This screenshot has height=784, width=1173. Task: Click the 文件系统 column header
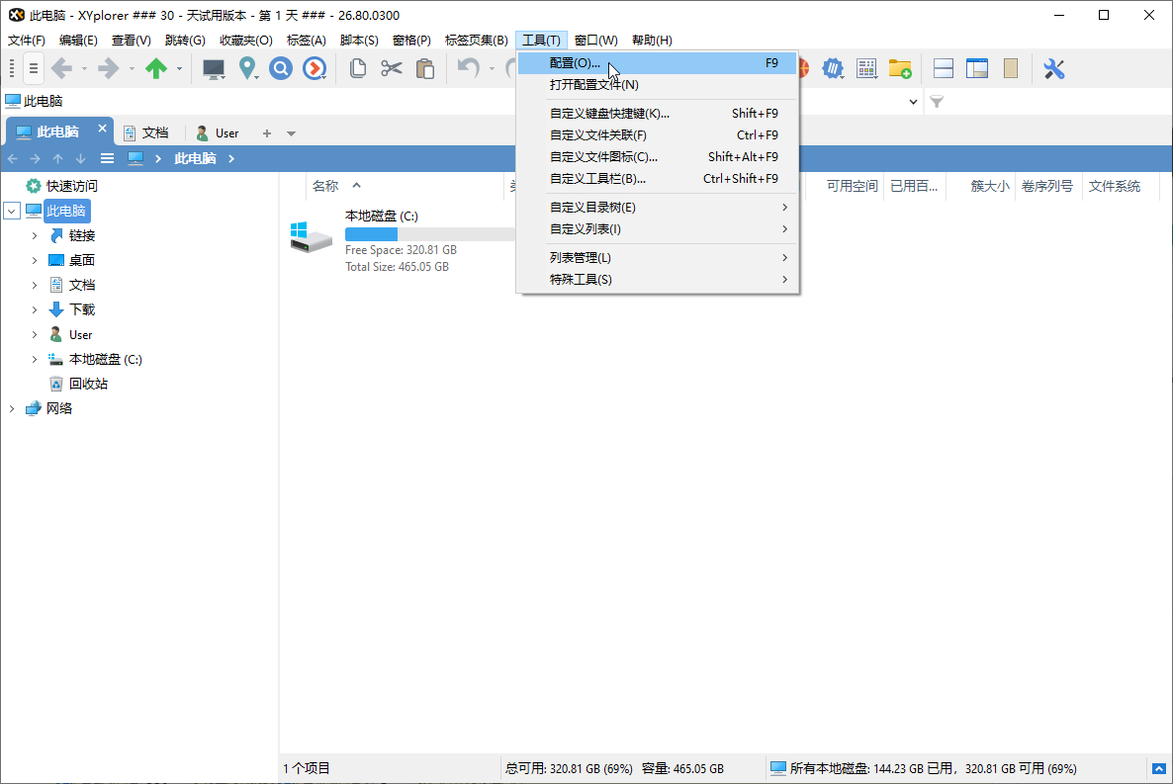coord(1115,186)
